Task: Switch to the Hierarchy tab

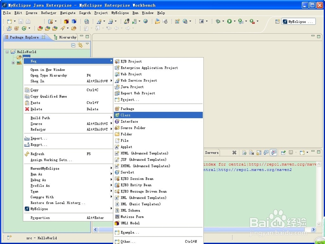Action: [x=65, y=37]
